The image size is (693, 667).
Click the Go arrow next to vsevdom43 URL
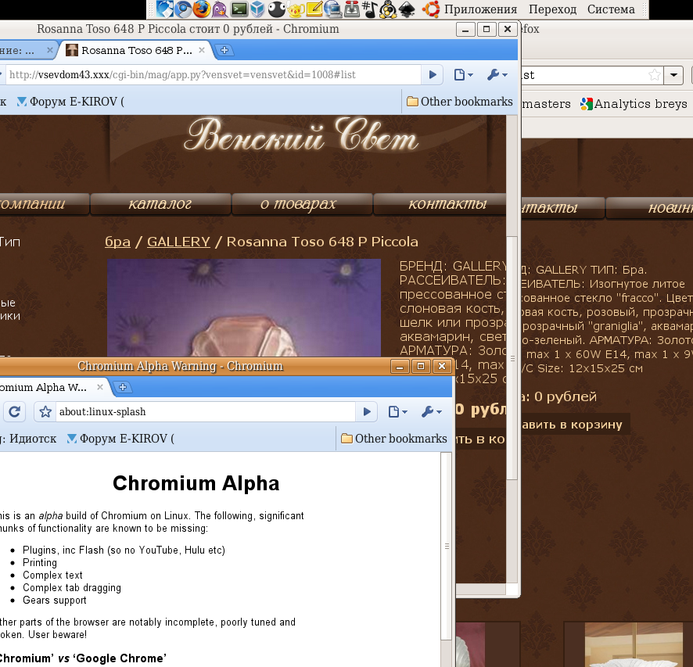[x=432, y=75]
